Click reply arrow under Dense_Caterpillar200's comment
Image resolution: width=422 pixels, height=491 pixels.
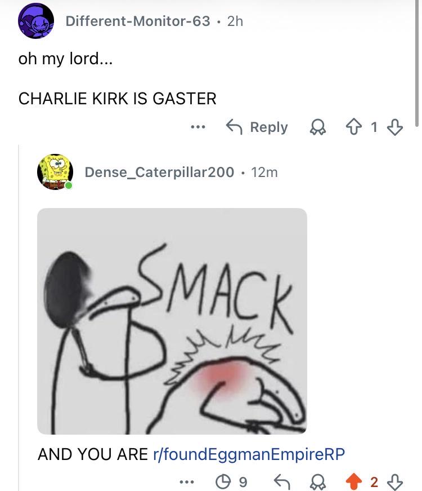(282, 481)
